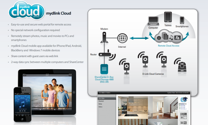Click 'No special network configuration required' bullet
Screen dimensions: 208x125
click(35, 30)
